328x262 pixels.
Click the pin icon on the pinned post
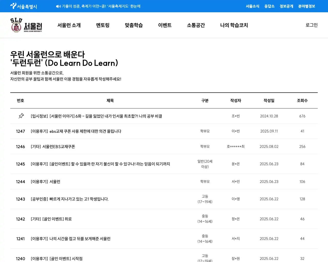[x=21, y=116]
